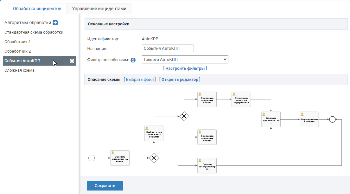
Task: Click the lower exclusive gateway diamond
Action: click(154, 158)
